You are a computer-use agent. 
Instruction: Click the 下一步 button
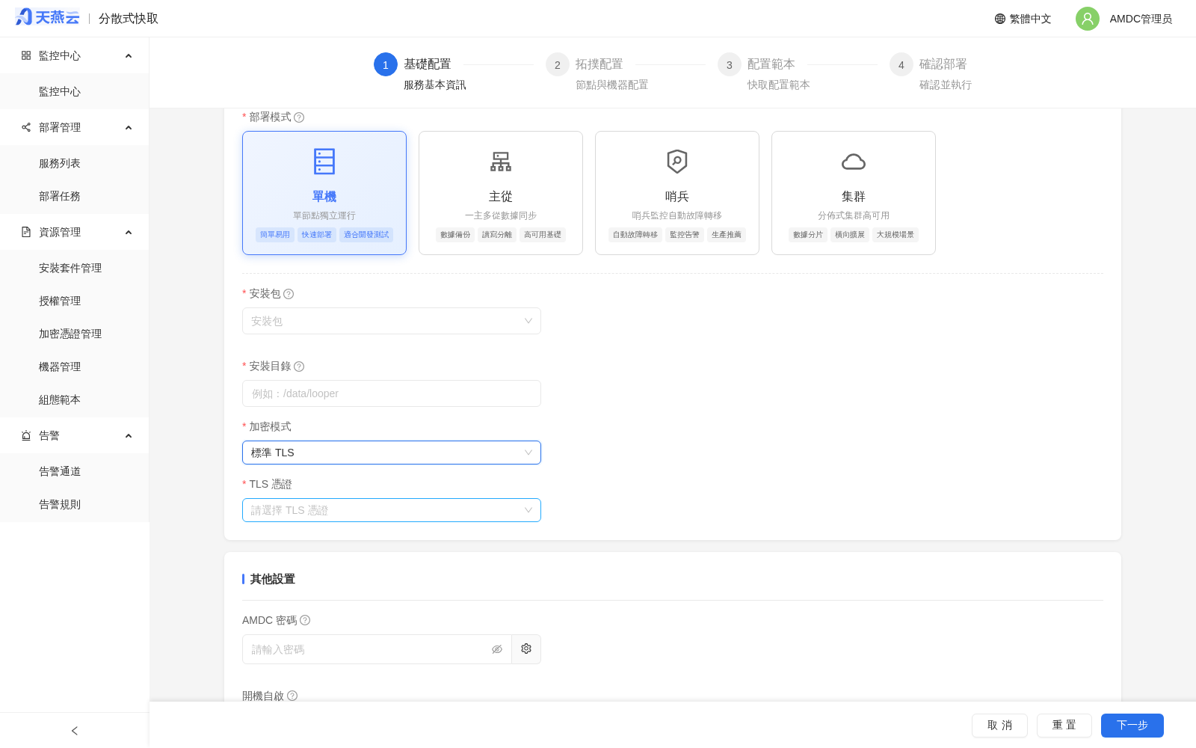coord(1132,726)
